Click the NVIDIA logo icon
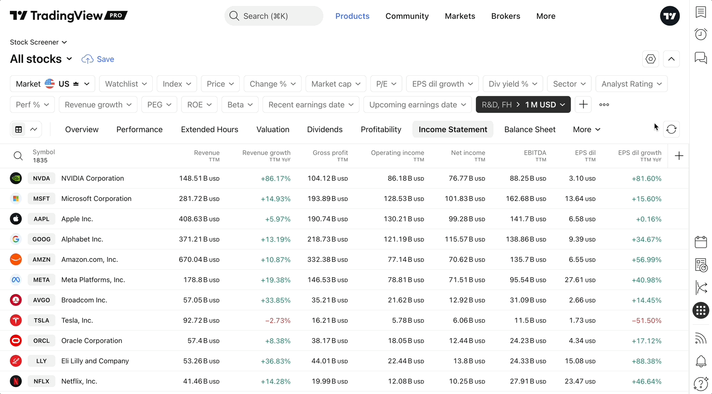Screen dimensions: 712x394 tap(16, 178)
